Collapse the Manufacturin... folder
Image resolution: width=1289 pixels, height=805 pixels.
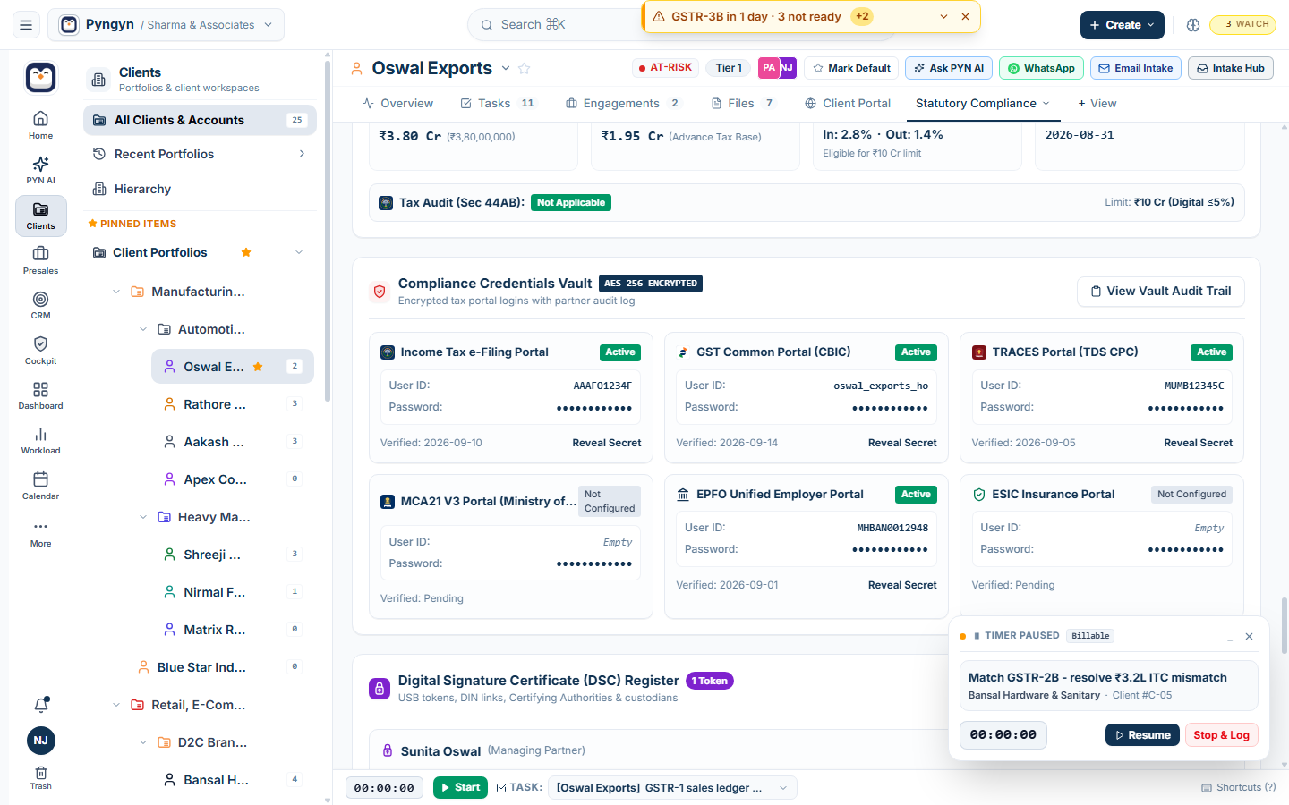point(116,292)
